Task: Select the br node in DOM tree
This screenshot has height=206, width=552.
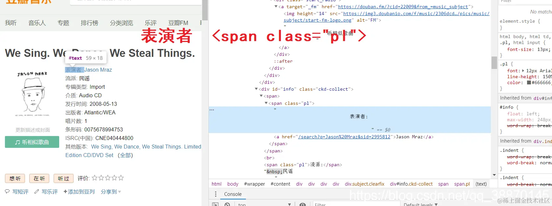Action: tap(269, 158)
